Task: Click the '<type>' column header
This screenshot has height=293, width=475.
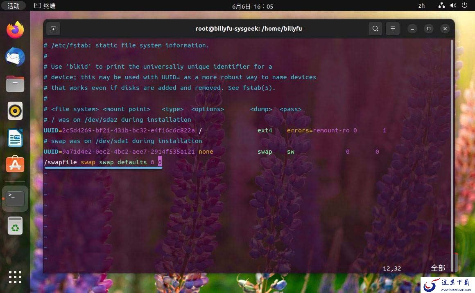Action: coord(173,109)
